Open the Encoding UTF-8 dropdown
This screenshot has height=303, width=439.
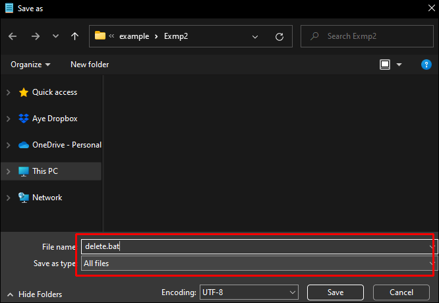tap(249, 292)
